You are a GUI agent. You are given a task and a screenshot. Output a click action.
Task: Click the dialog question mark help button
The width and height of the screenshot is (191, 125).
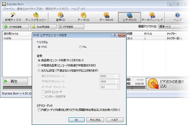[115, 35]
